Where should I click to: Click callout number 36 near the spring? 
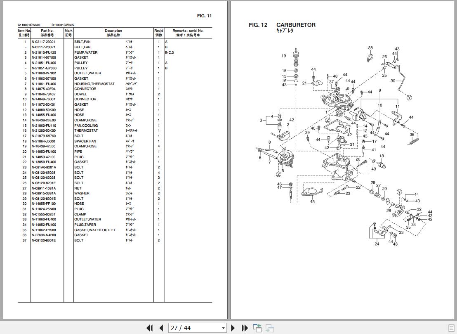412,135
